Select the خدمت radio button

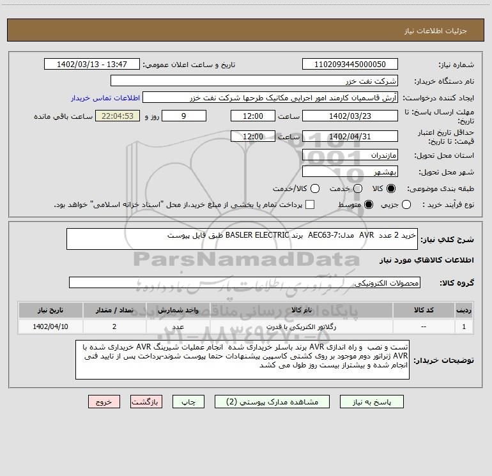click(x=358, y=188)
